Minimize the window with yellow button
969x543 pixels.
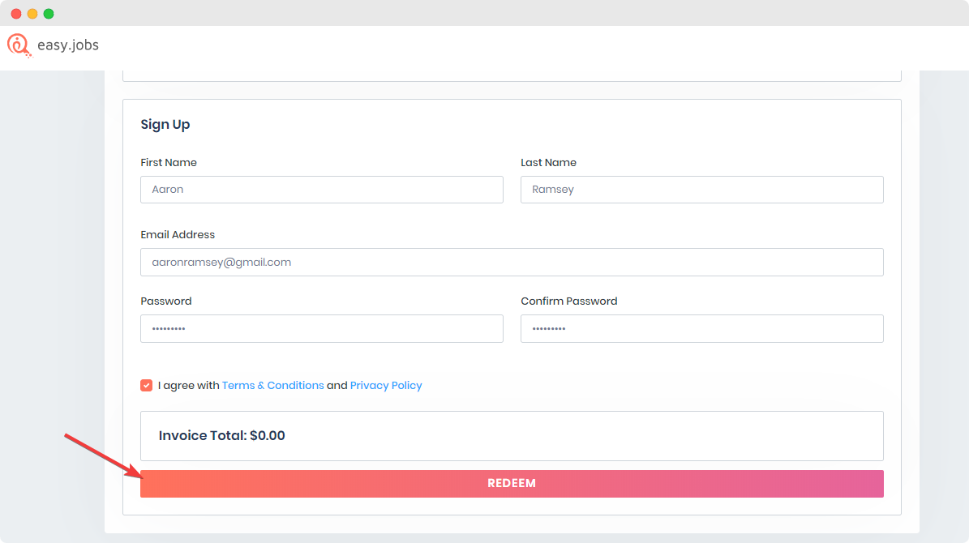(x=32, y=14)
